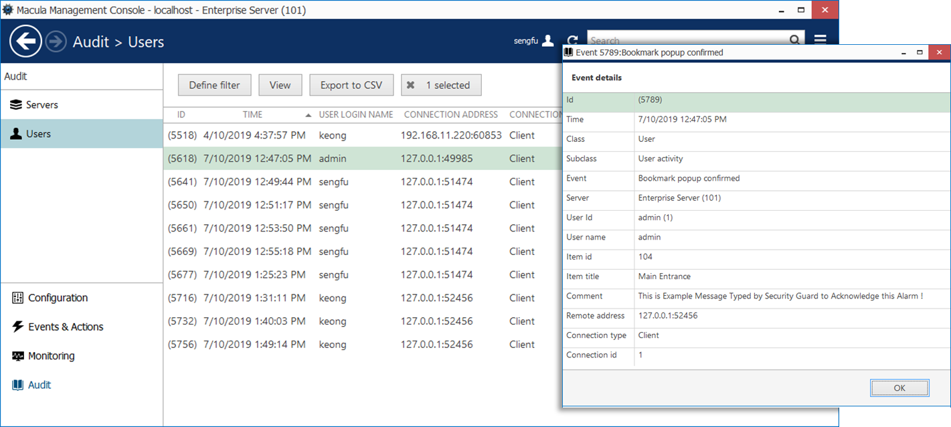Select row (5716) at 1:31:11 PM

click(x=363, y=298)
